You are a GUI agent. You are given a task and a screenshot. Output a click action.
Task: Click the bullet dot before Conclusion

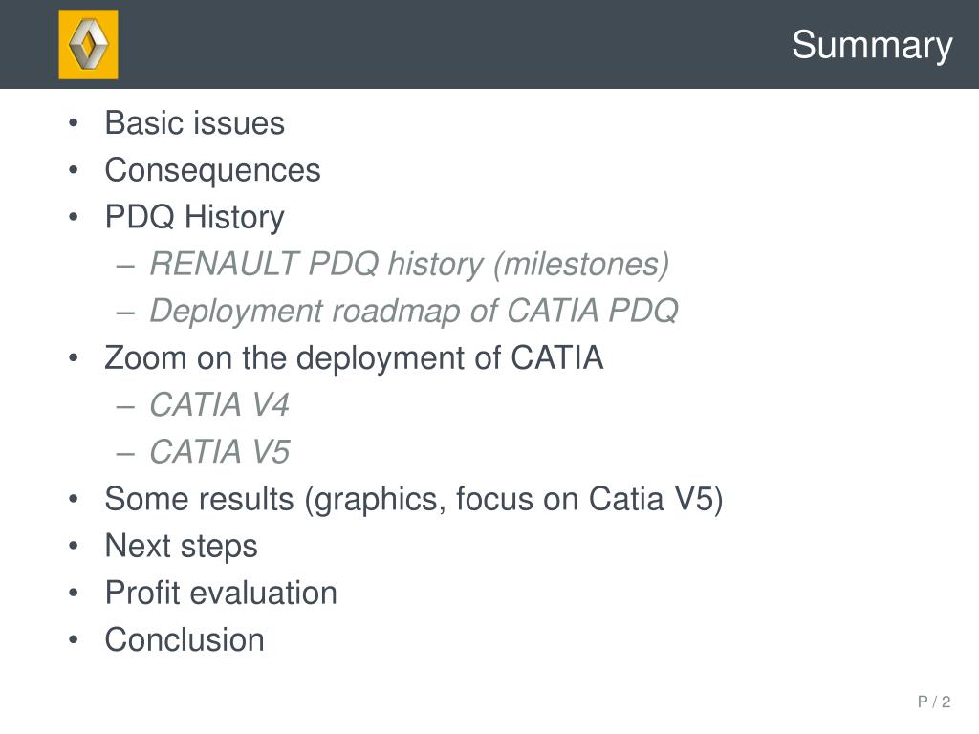(74, 639)
